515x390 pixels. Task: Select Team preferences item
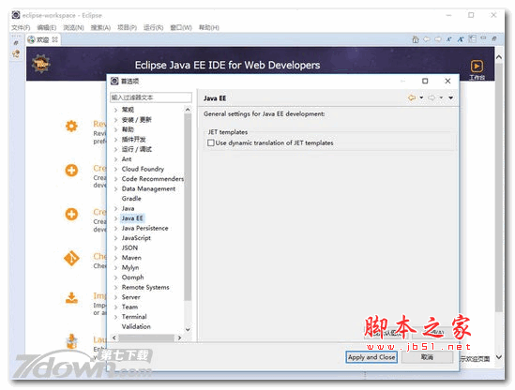[x=129, y=307]
